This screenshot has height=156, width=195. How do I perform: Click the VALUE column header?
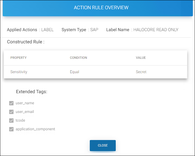tap(141, 58)
